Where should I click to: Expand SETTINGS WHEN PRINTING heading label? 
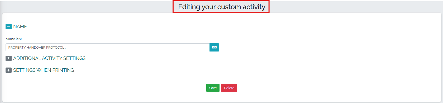pos(44,70)
